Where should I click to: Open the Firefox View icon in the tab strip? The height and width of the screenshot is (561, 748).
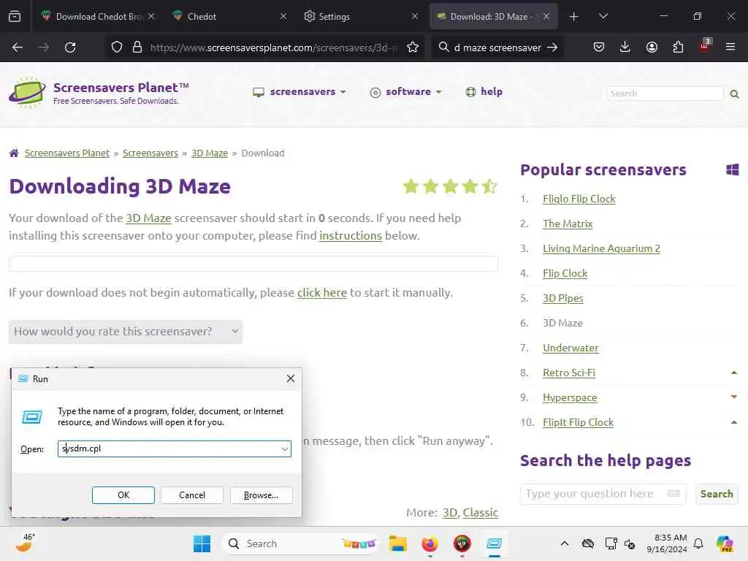[15, 16]
